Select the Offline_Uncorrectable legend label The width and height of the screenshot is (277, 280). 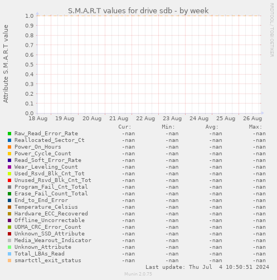tap(50, 220)
